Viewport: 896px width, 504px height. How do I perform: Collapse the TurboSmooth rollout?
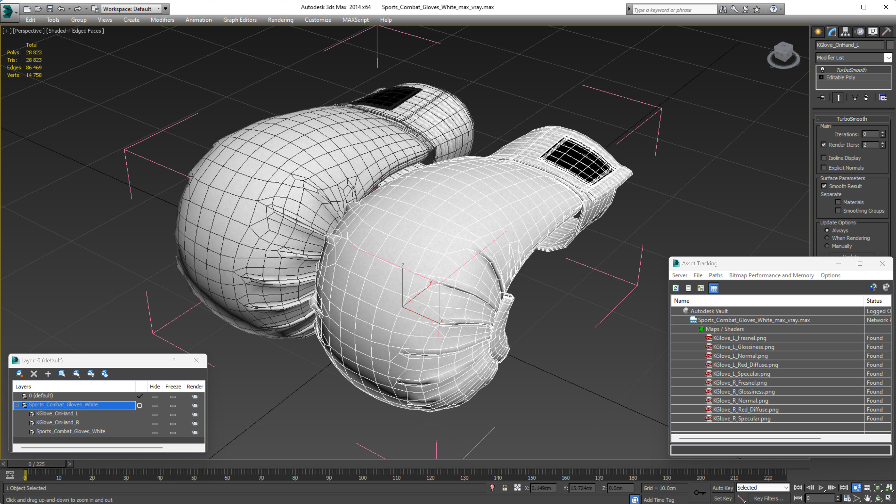coord(818,119)
